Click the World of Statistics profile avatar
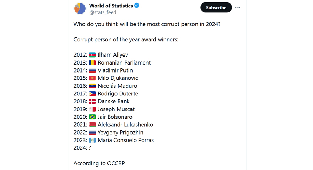 [x=80, y=9]
